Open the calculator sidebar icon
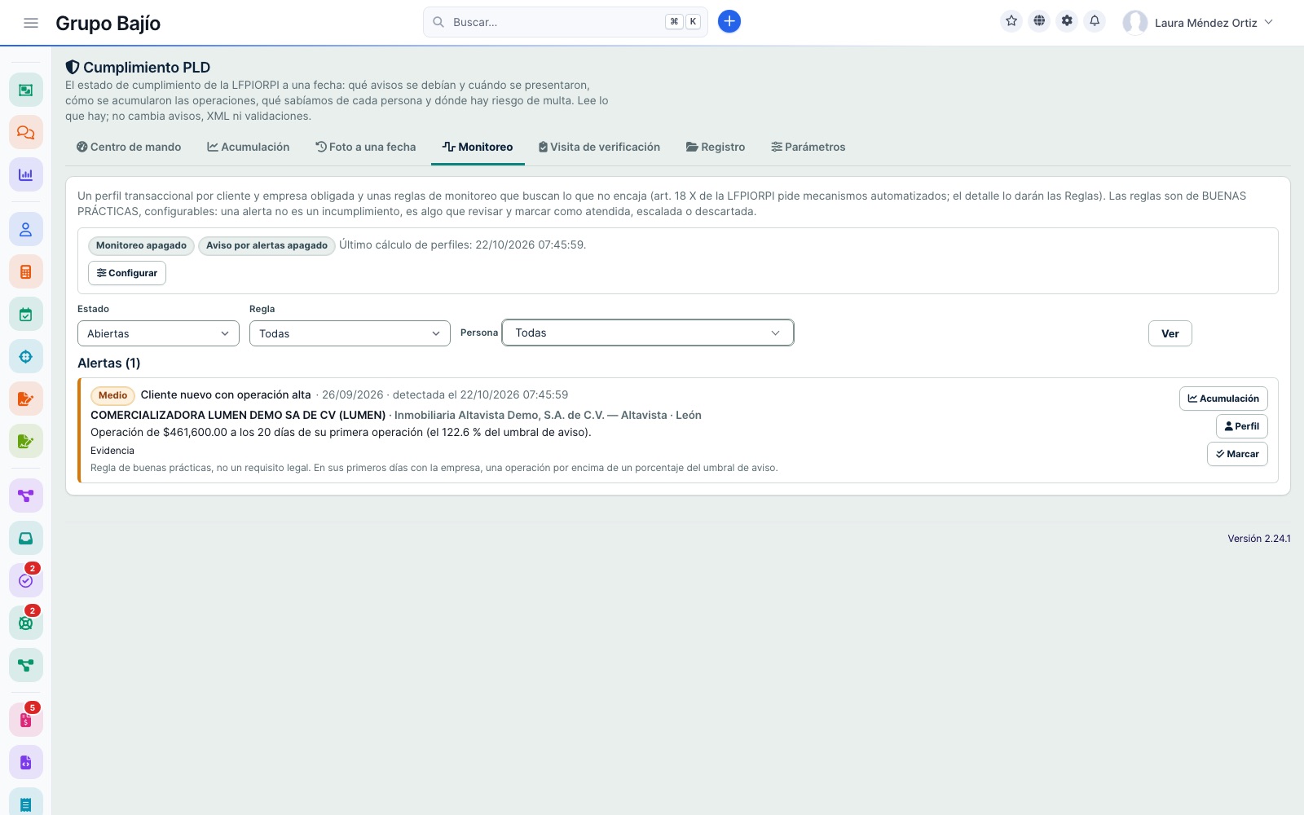This screenshot has width=1304, height=815. coord(26,272)
